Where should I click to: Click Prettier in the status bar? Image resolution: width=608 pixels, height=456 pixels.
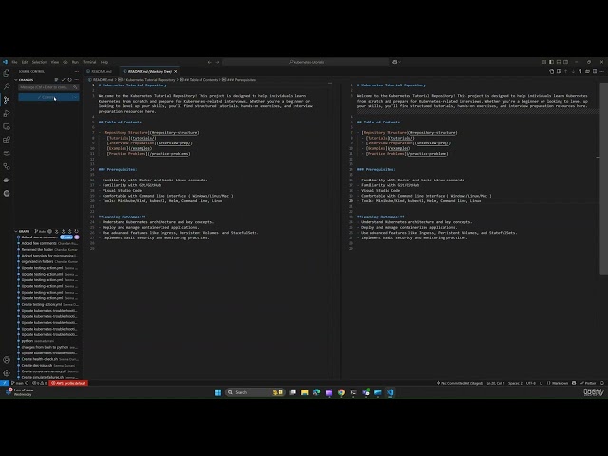(x=588, y=383)
